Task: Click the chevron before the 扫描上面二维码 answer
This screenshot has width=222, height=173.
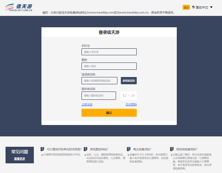Action: click(x=172, y=155)
